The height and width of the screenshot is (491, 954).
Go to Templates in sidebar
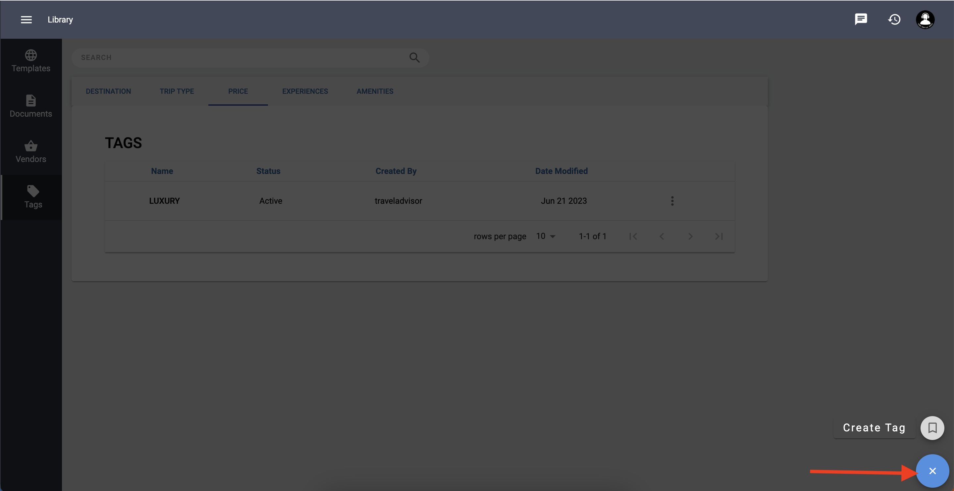pyautogui.click(x=31, y=62)
